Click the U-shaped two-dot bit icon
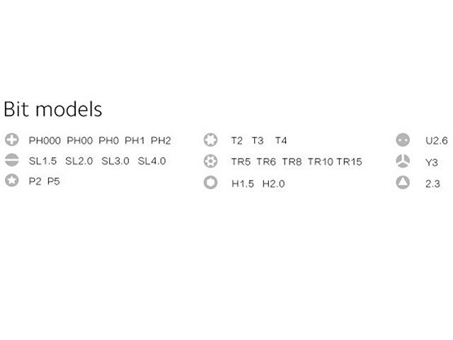The width and height of the screenshot is (453, 340). [403, 140]
